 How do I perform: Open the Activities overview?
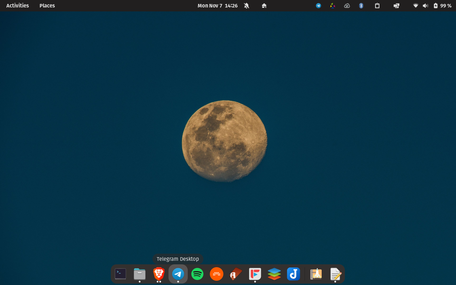[x=17, y=6]
